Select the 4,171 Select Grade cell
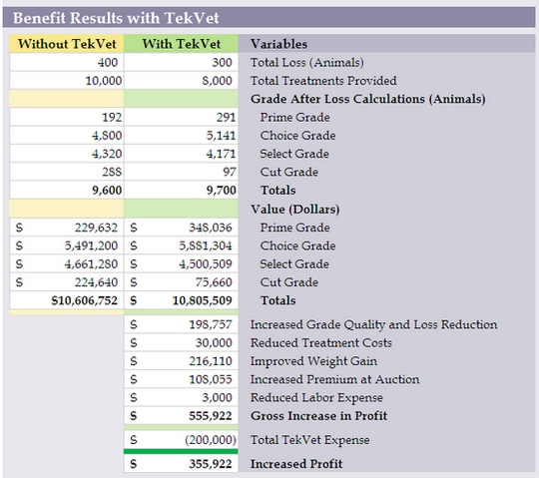Viewport: 539px width, 478px height. tap(181, 154)
